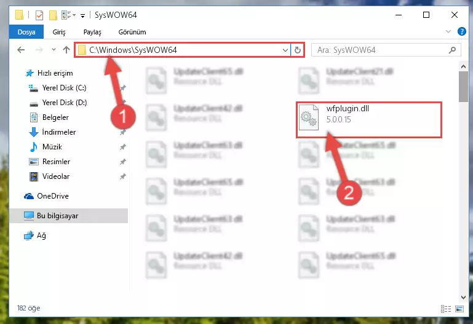473x324 pixels.
Task: Open the recent locations dropdown arrow
Action: coord(54,50)
